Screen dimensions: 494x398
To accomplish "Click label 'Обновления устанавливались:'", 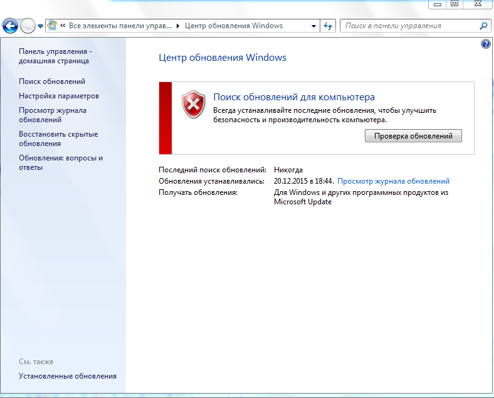I will [x=211, y=181].
